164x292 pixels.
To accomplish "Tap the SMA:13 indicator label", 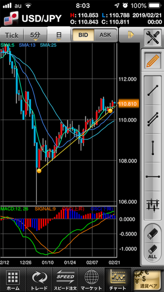I will tap(27, 45).
